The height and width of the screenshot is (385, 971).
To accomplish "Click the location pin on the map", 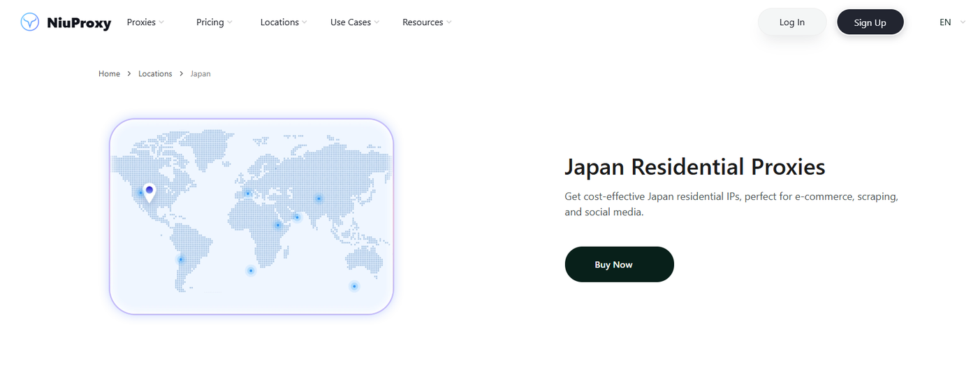I will pos(149,192).
